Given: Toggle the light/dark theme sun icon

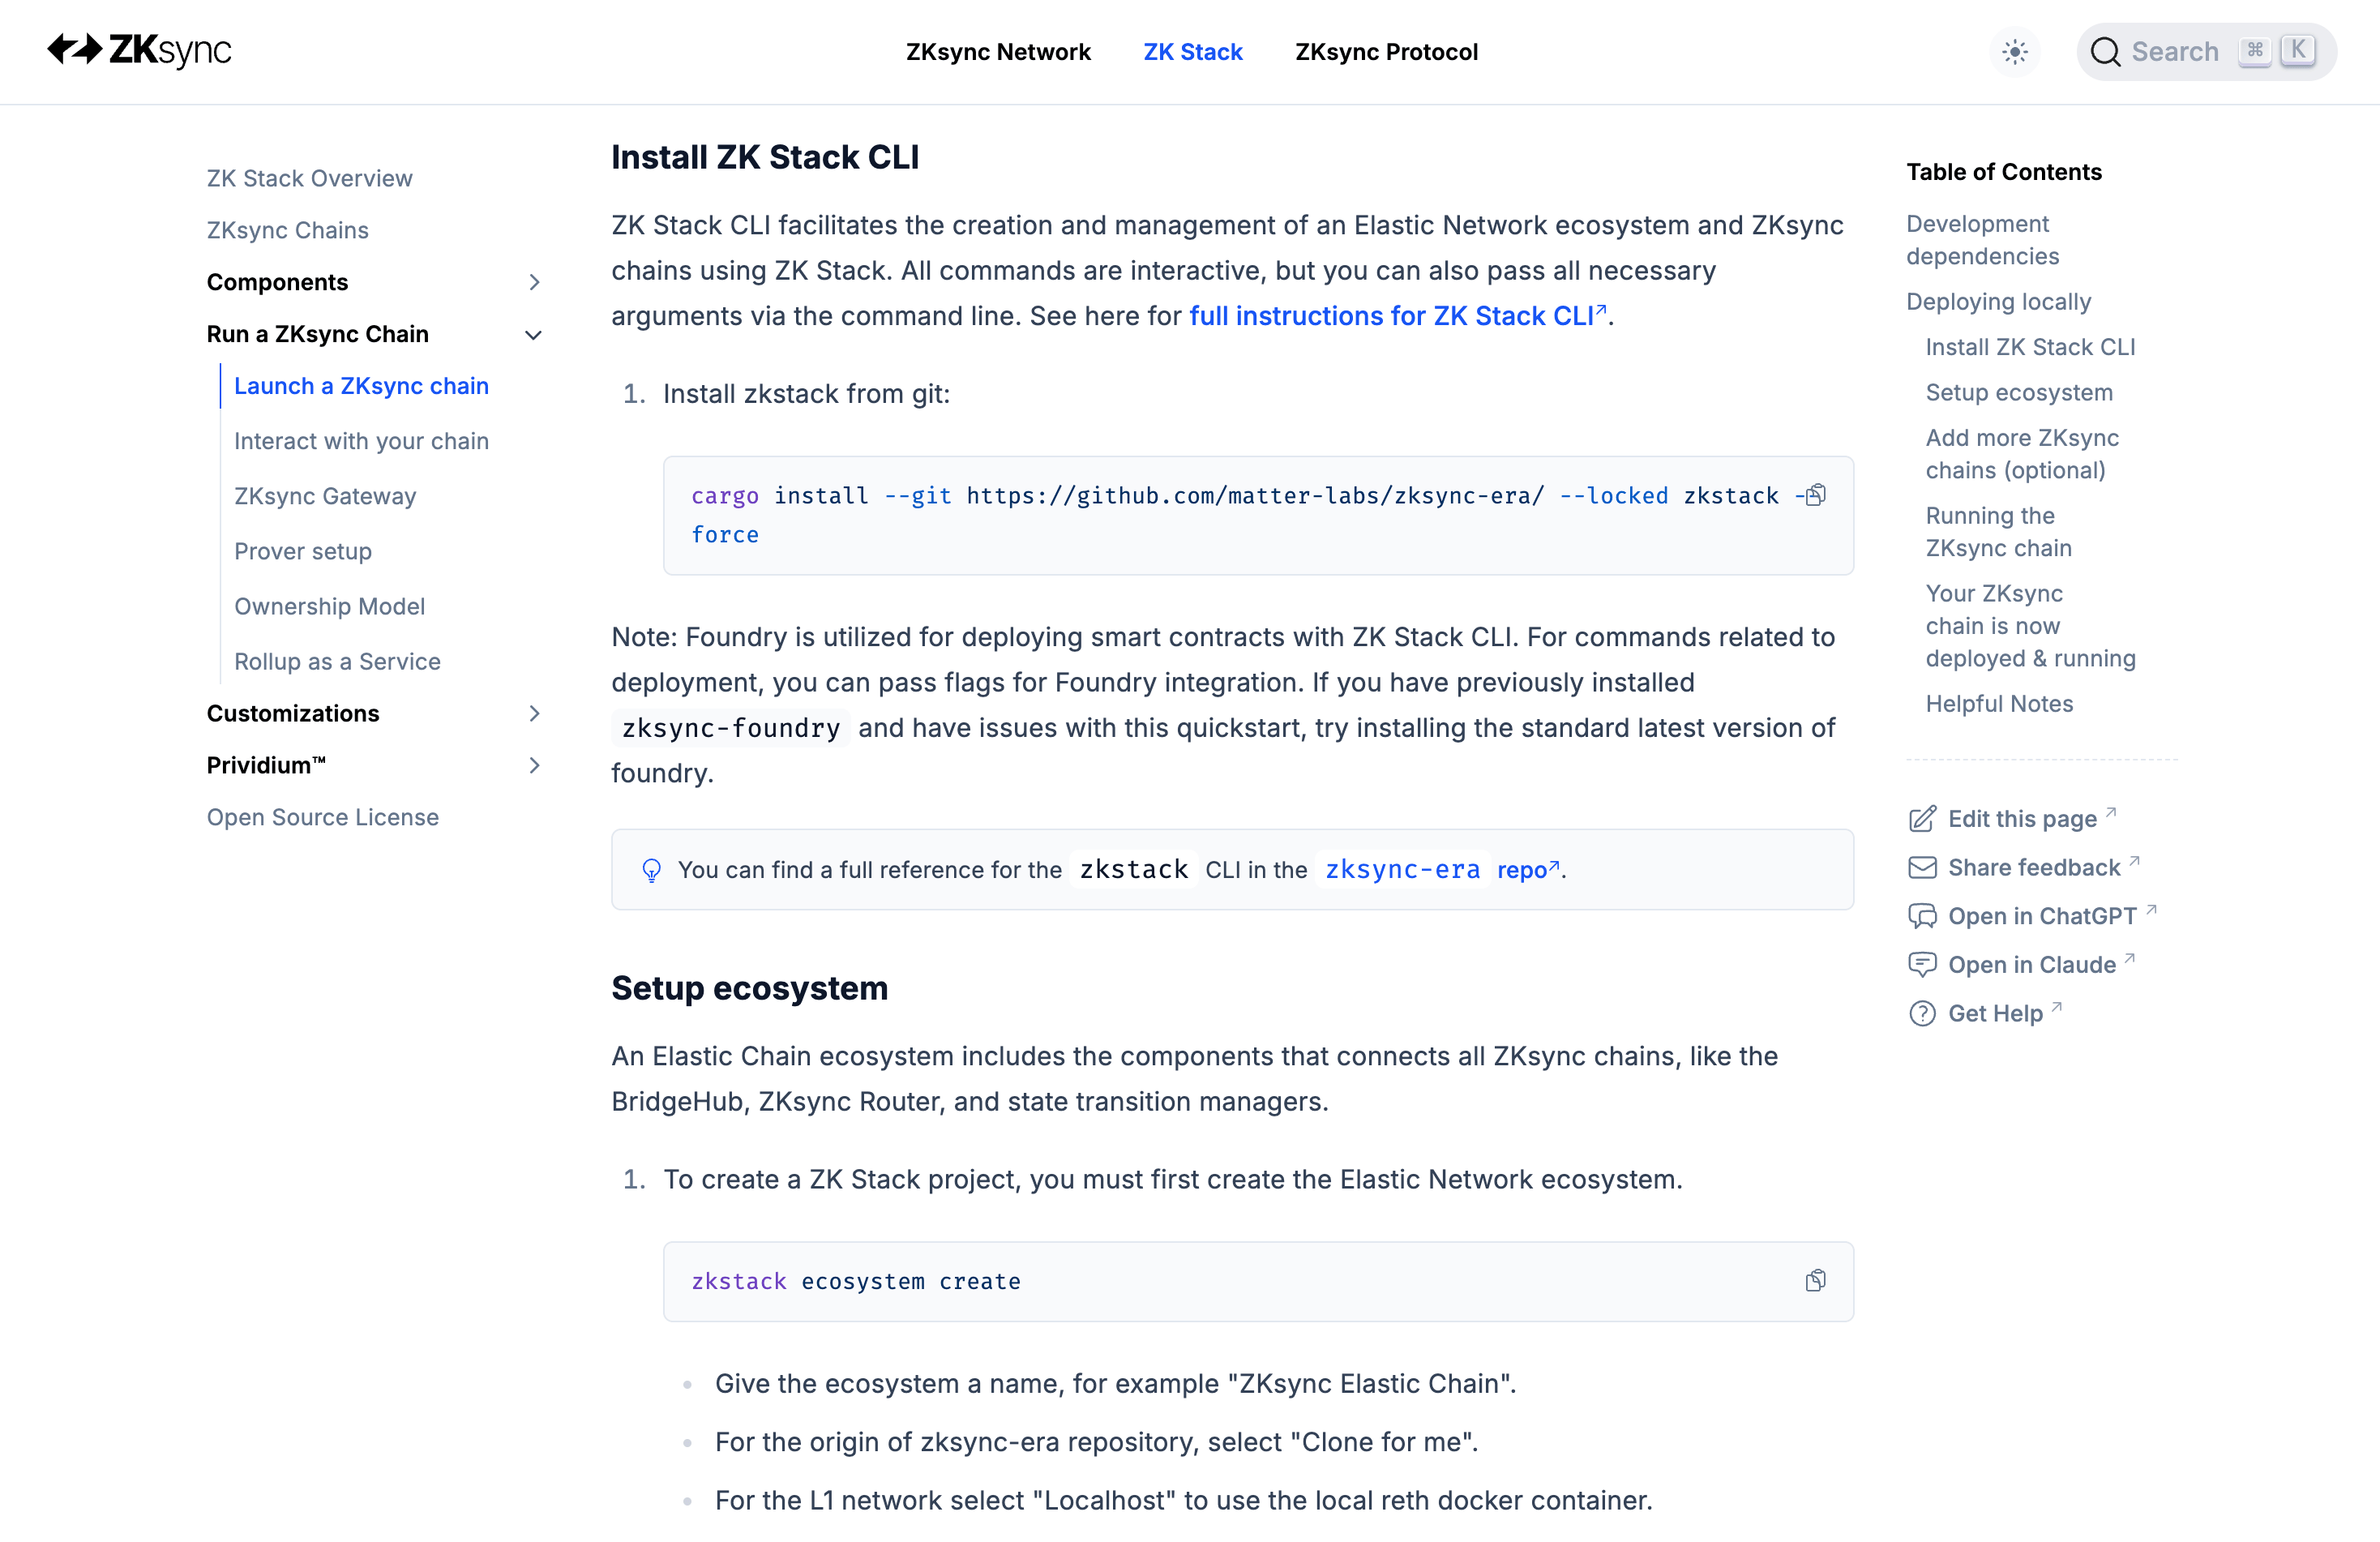Looking at the screenshot, I should point(2015,52).
